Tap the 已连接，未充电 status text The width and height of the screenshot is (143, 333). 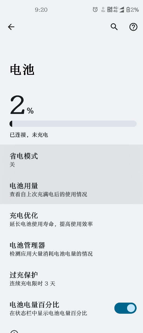click(x=29, y=135)
